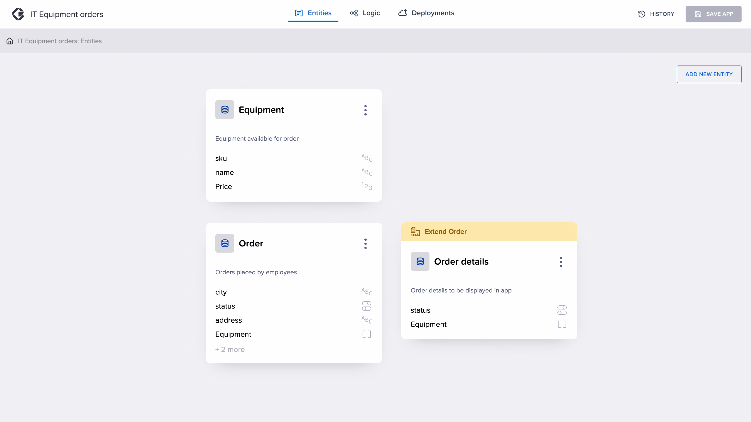Open the Order details three-dot menu
Screen dimensions: 751x422
(561, 262)
